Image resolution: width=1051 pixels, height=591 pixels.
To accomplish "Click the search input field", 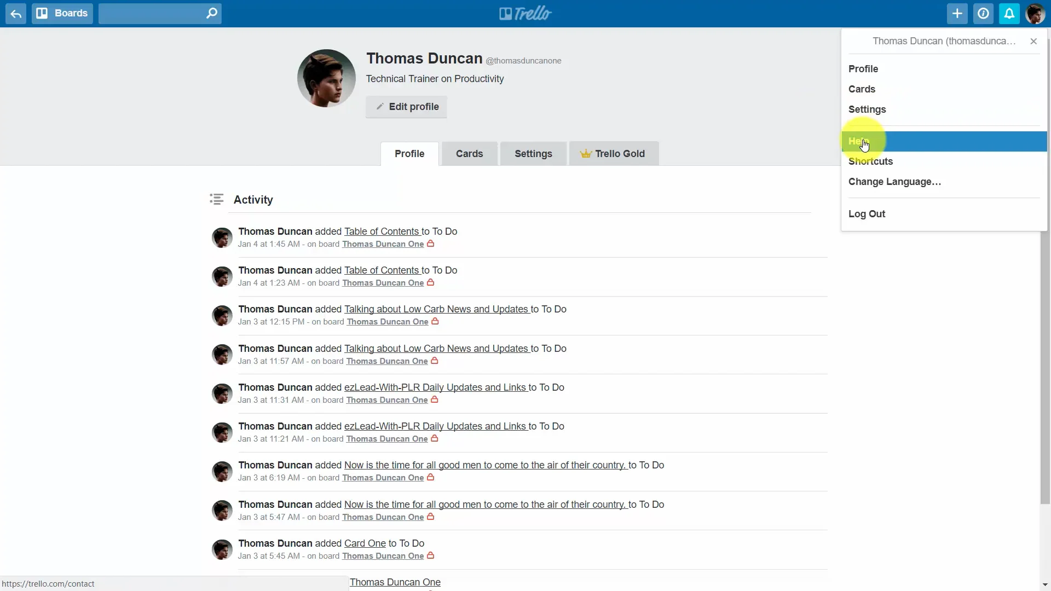I will point(160,14).
